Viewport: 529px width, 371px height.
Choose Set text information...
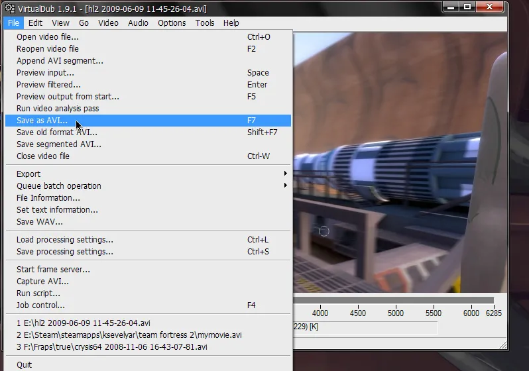point(148,210)
